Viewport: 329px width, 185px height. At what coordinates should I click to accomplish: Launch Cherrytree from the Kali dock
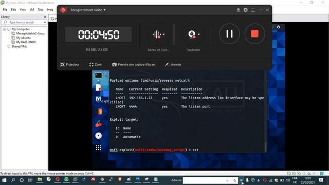tap(98, 124)
